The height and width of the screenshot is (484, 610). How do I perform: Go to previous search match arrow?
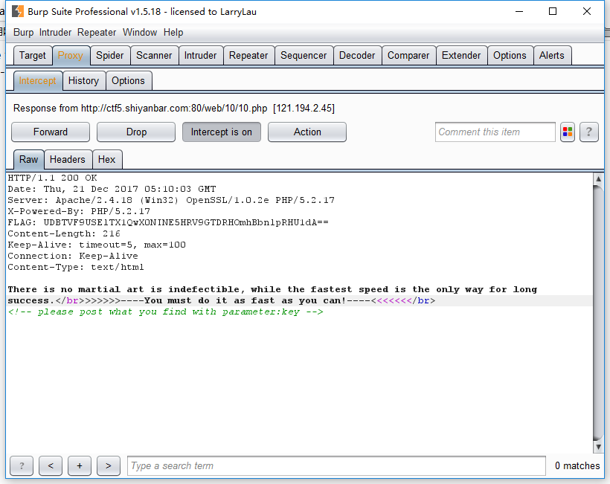pyautogui.click(x=51, y=465)
